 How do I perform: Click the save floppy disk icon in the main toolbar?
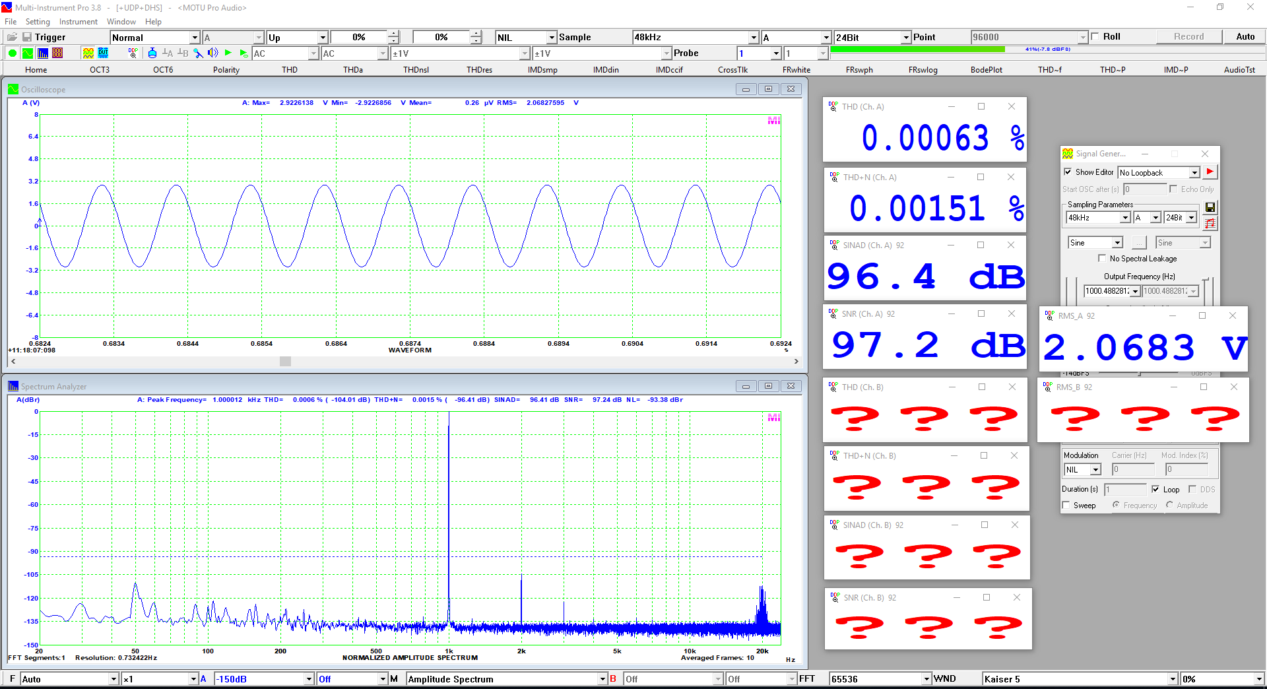point(27,37)
